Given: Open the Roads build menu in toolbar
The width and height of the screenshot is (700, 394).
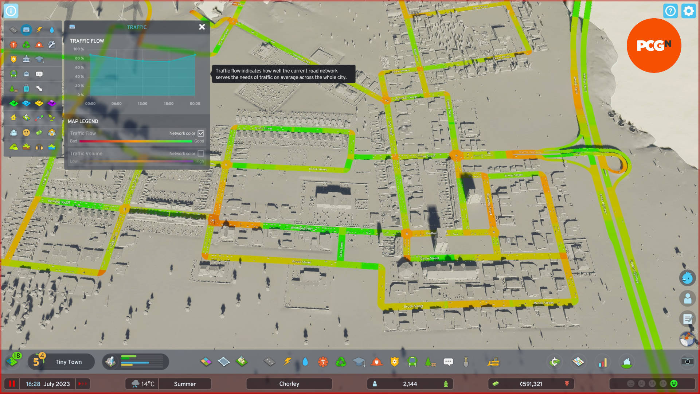Looking at the screenshot, I should coord(270,362).
